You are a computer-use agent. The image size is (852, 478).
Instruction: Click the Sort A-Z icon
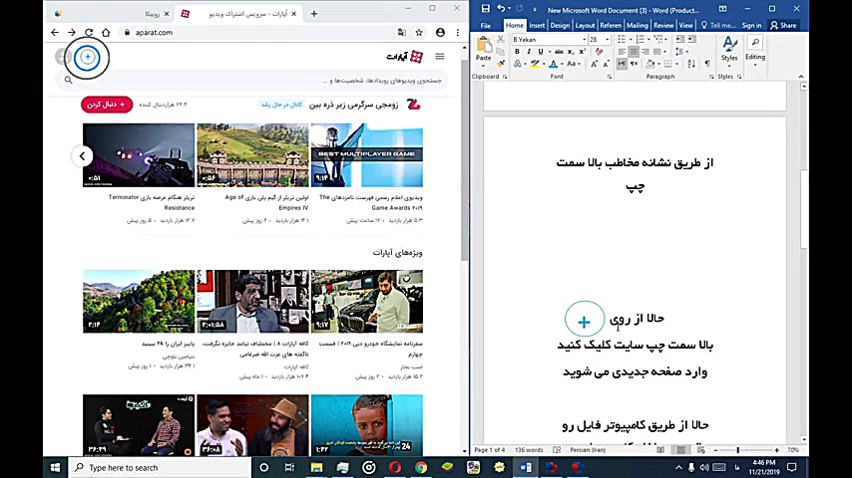coord(691,64)
